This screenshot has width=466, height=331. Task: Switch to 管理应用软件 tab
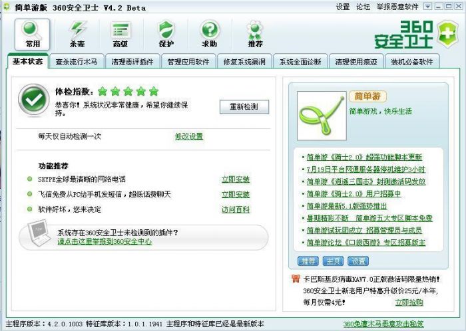coord(188,62)
